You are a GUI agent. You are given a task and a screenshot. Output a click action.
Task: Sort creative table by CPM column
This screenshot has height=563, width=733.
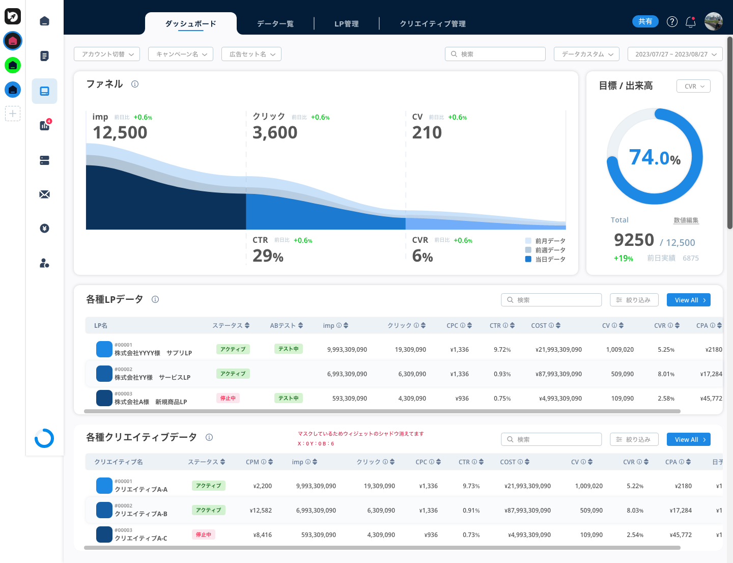click(x=270, y=462)
